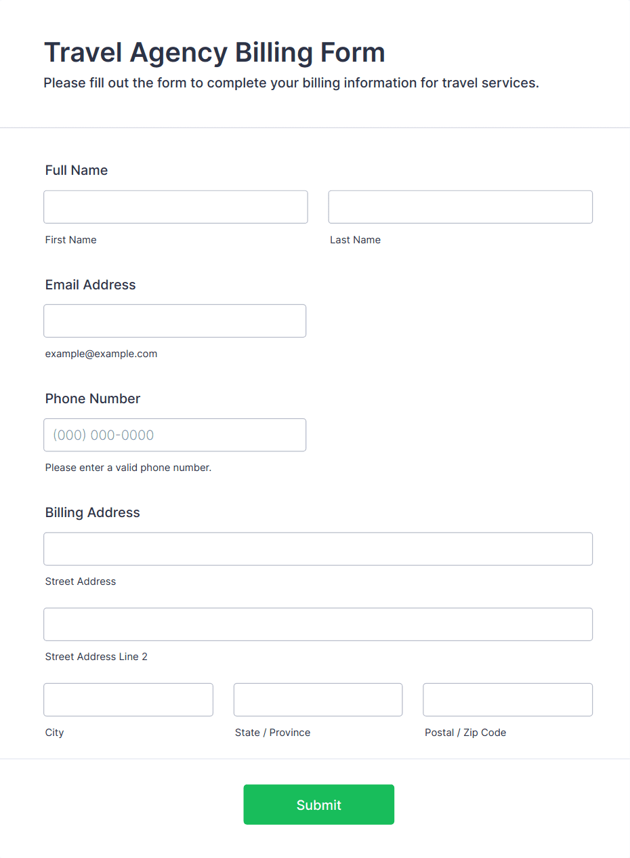Click the First Name sublabel text
The height and width of the screenshot is (858, 630).
coord(71,240)
